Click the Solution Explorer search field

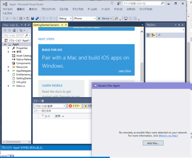(x=14, y=35)
